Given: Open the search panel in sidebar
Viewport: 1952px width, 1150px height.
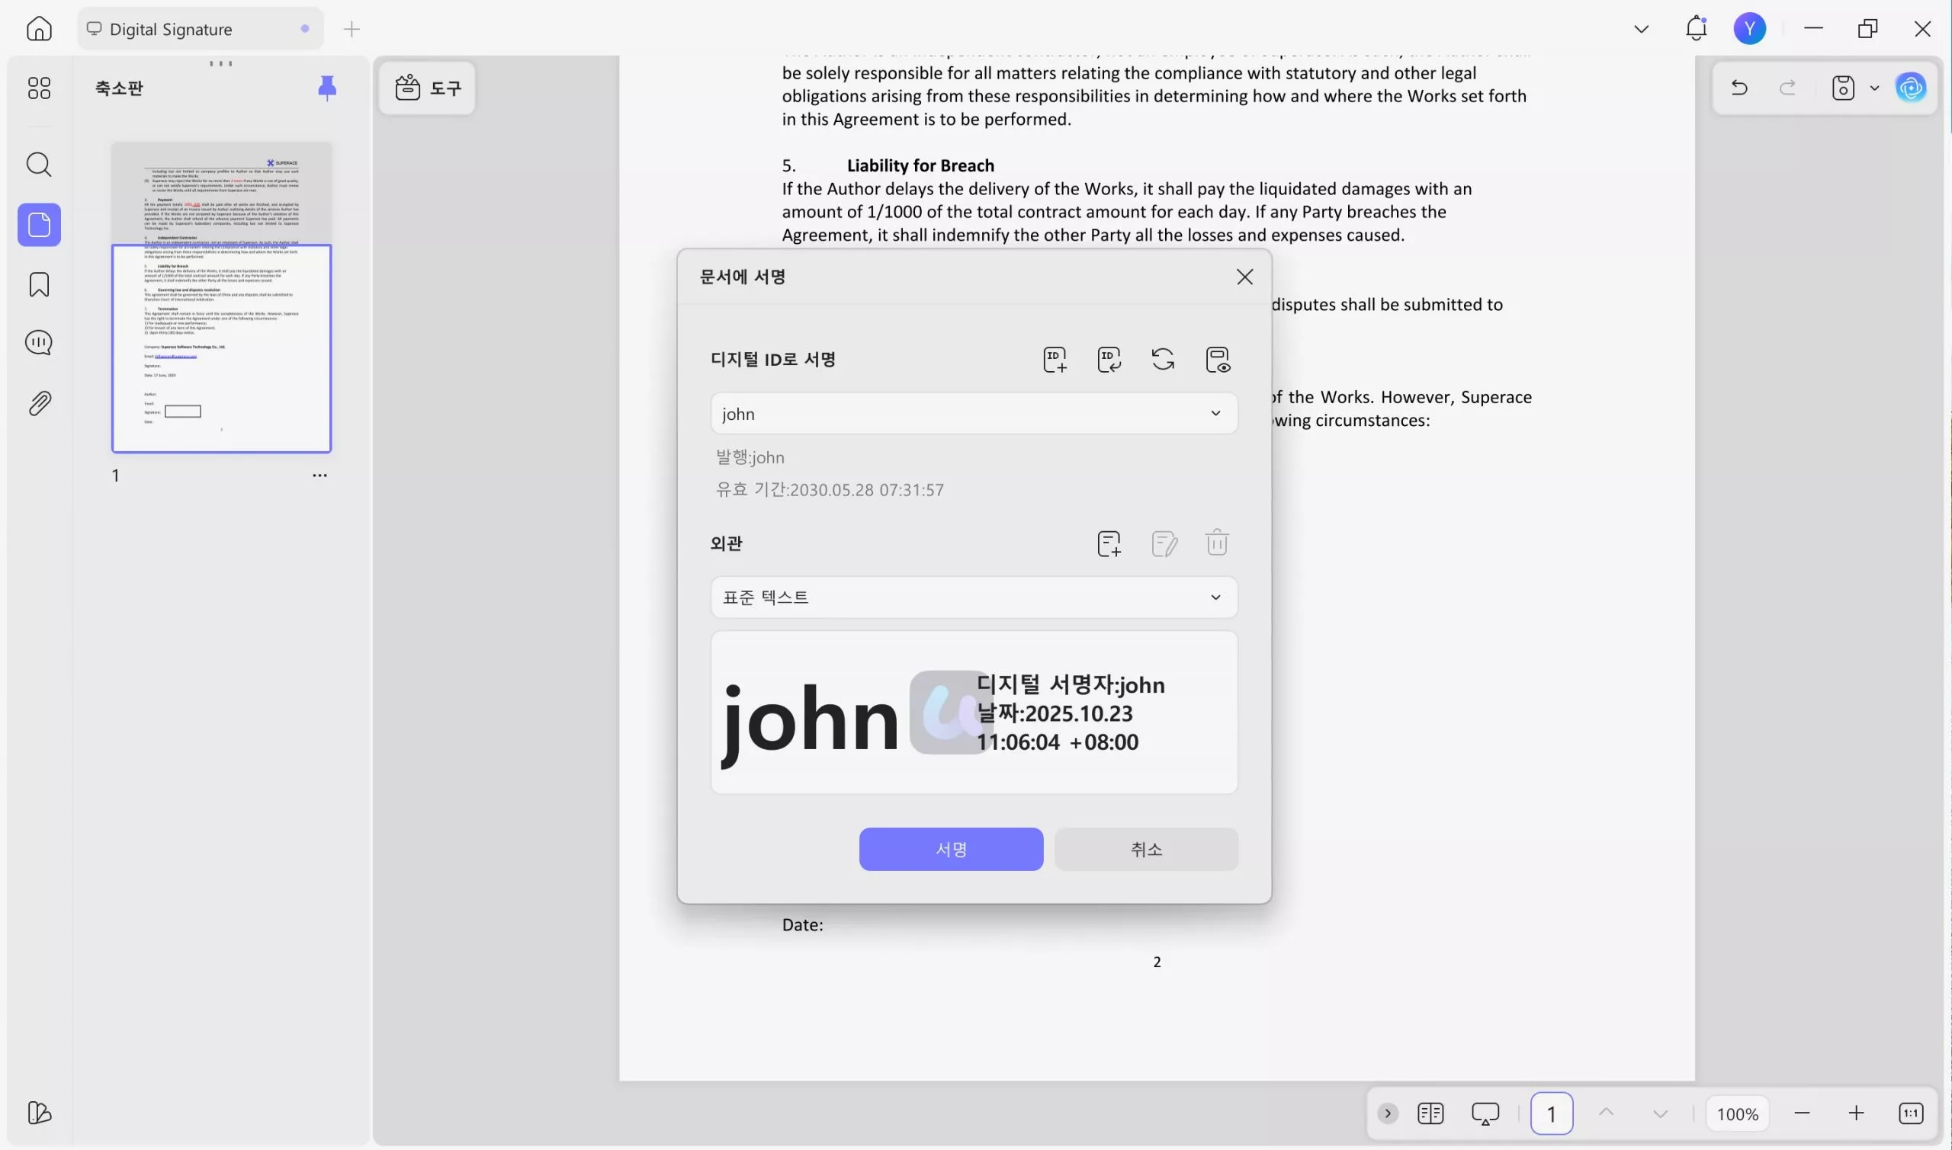Looking at the screenshot, I should (x=39, y=165).
